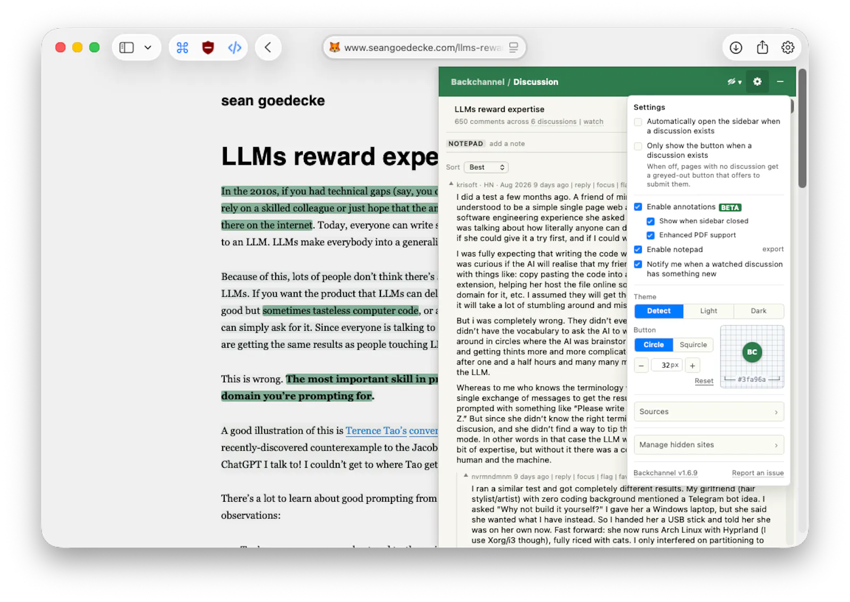The height and width of the screenshot is (602, 850).
Task: Flag nvrmndmnm's comment
Action: click(607, 477)
